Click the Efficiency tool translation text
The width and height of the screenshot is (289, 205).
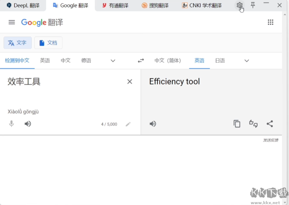(175, 82)
